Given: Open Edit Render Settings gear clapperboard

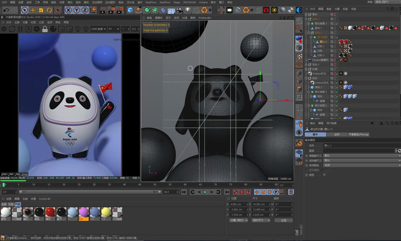Looking at the screenshot, I should 119,10.
